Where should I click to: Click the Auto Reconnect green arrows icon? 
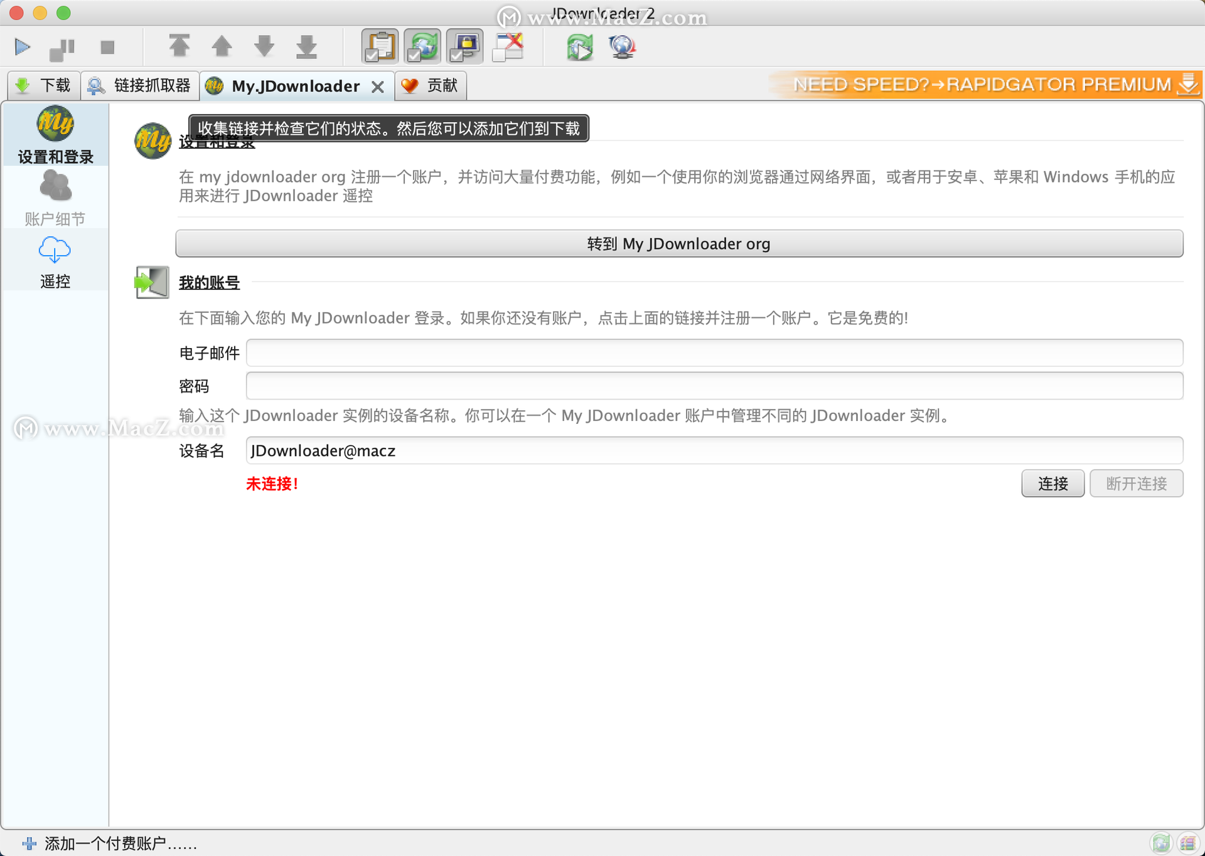[x=579, y=47]
